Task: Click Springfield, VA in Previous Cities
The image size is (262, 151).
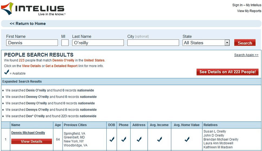Action: pyautogui.click(x=75, y=134)
